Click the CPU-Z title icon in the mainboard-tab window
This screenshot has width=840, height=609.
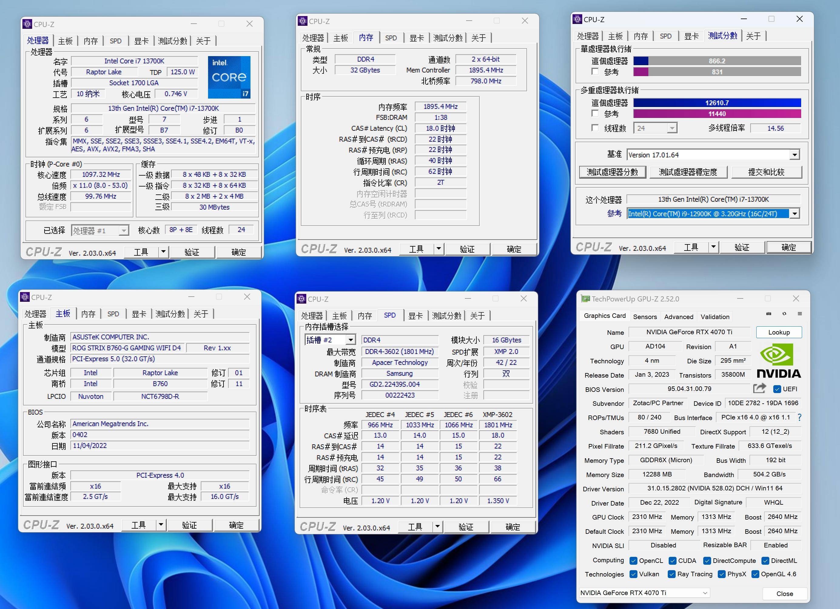click(x=25, y=297)
